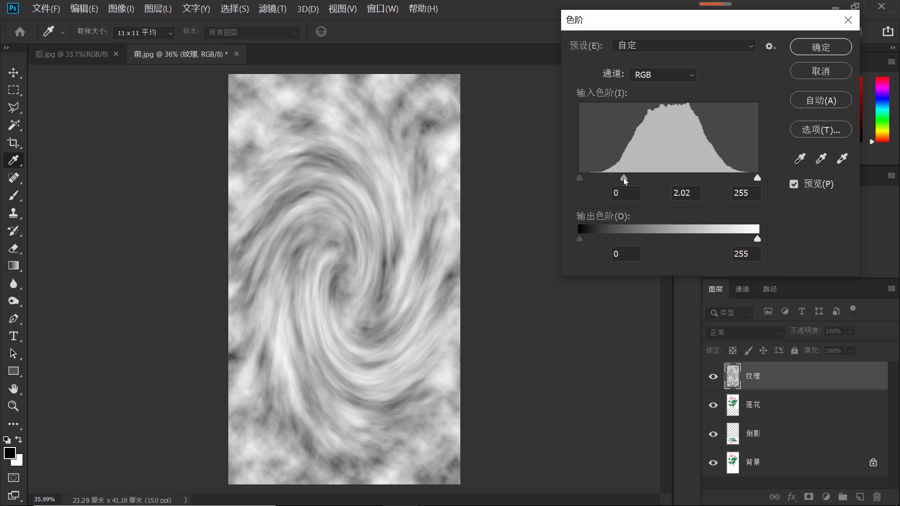The height and width of the screenshot is (506, 900).
Task: Click the black point eyedropper in Levels
Action: point(800,159)
